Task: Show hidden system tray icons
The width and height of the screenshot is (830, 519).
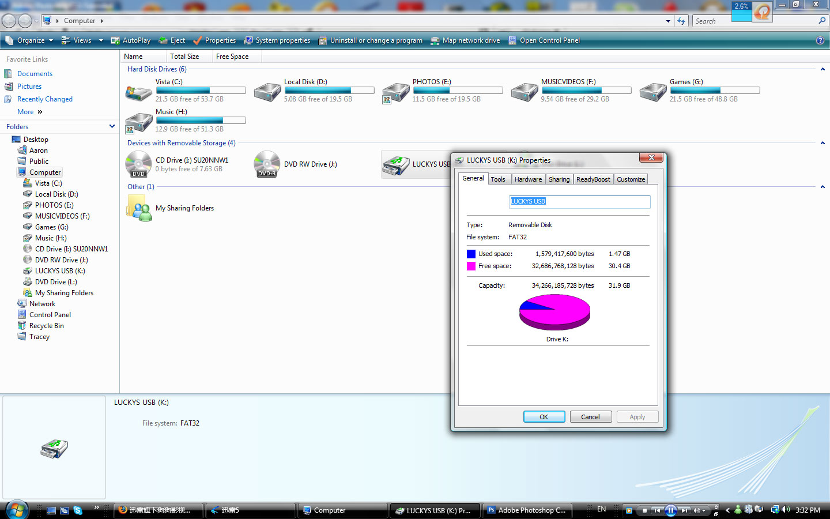Action: 727,510
